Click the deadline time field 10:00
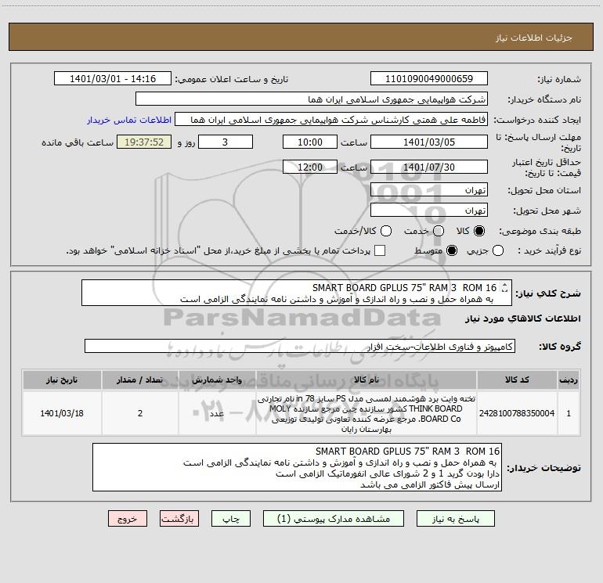 tap(310, 142)
